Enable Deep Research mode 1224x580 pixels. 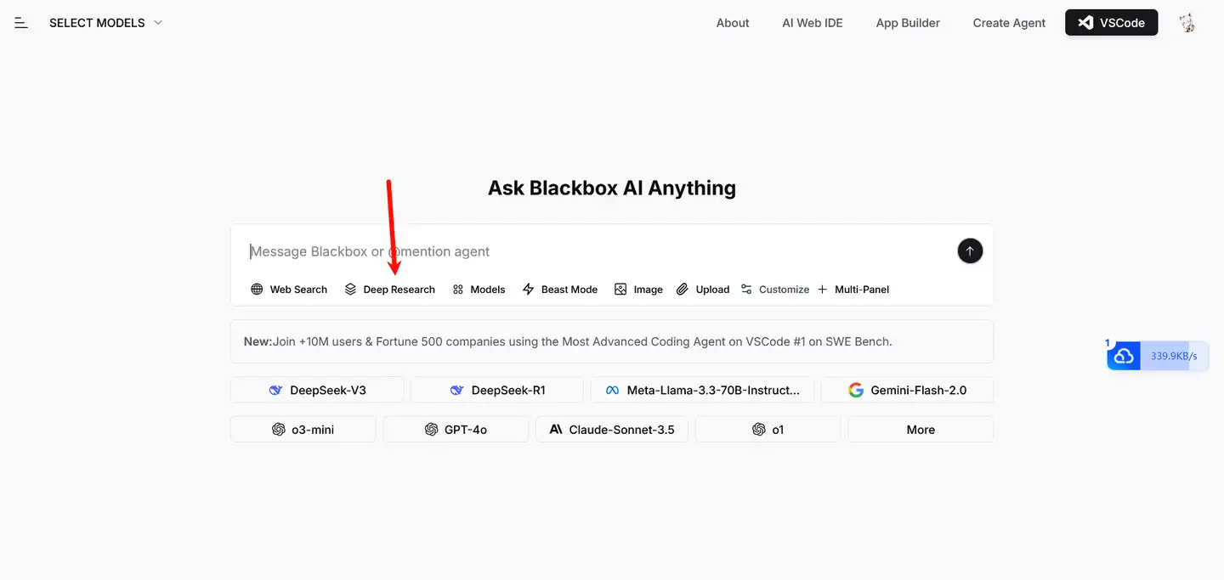(390, 290)
